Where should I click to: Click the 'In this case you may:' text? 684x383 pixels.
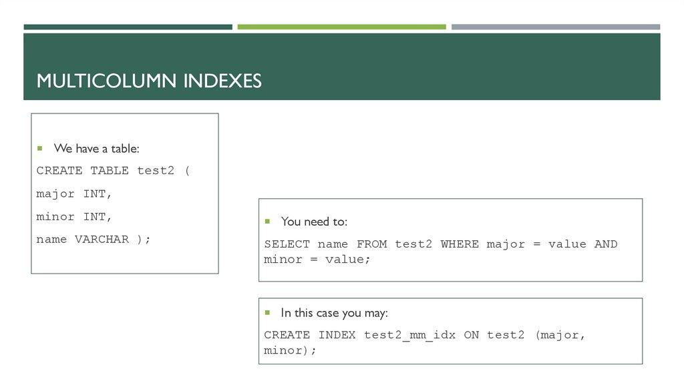tap(334, 313)
